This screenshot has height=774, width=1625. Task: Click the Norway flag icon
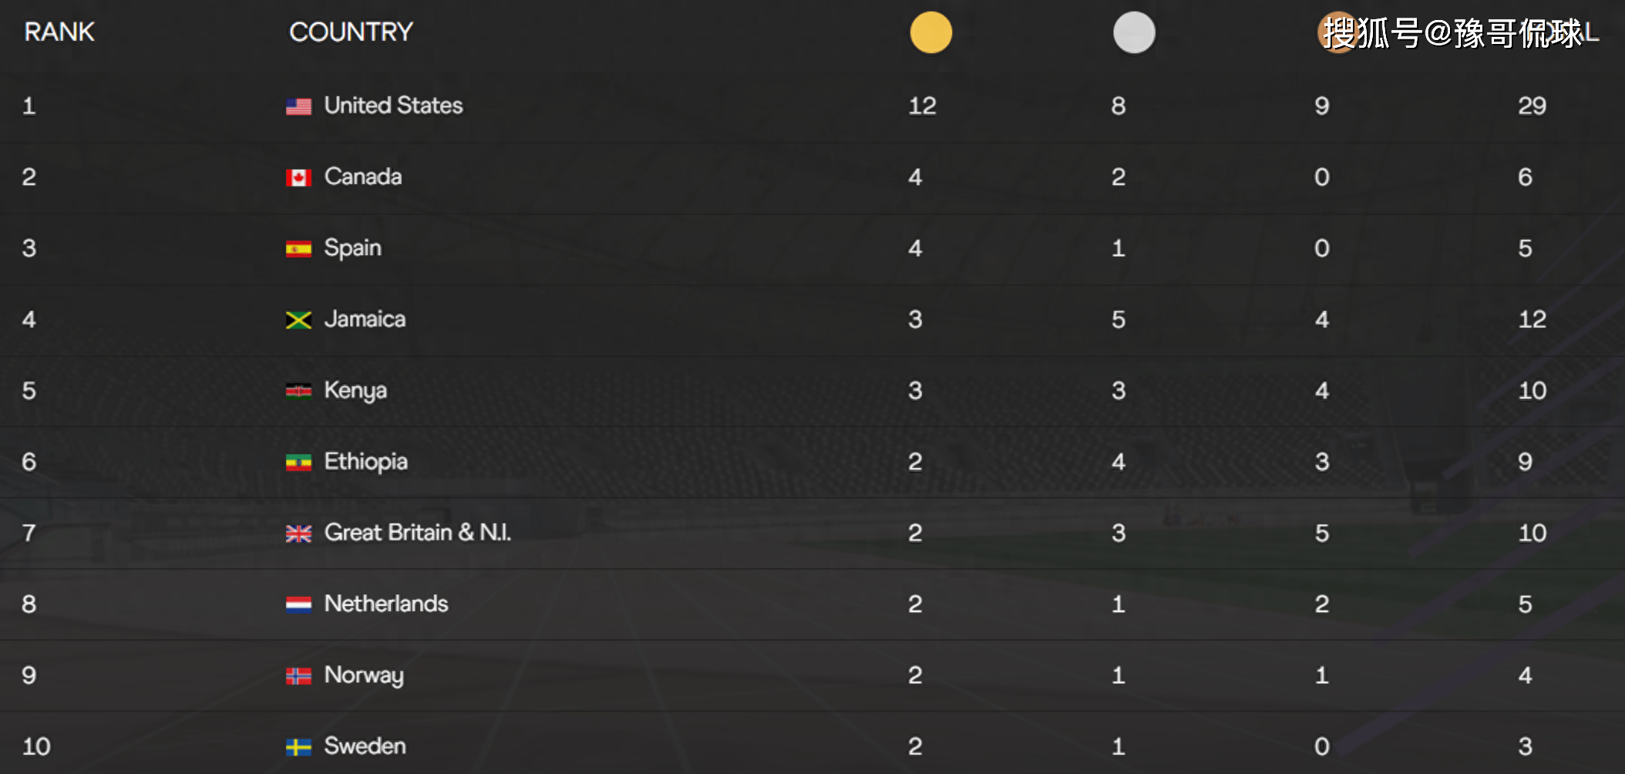click(x=298, y=676)
